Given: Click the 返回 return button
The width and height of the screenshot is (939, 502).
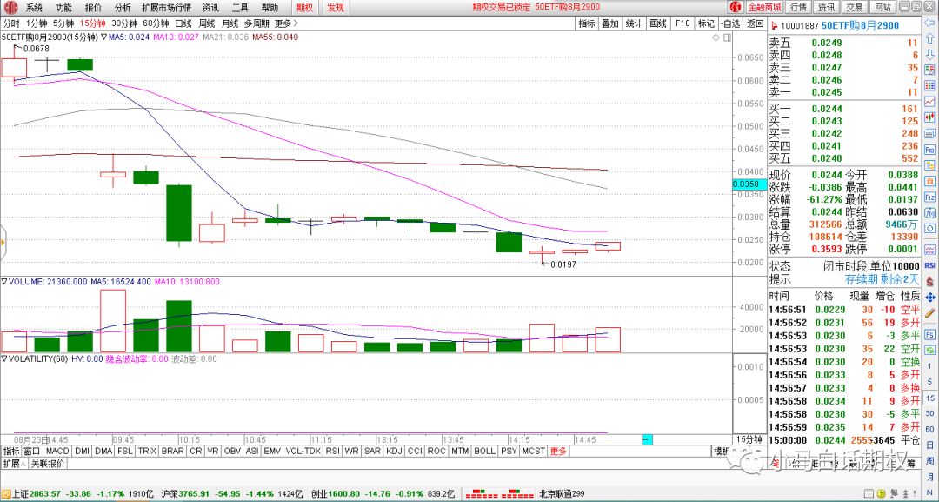Looking at the screenshot, I should (756, 23).
